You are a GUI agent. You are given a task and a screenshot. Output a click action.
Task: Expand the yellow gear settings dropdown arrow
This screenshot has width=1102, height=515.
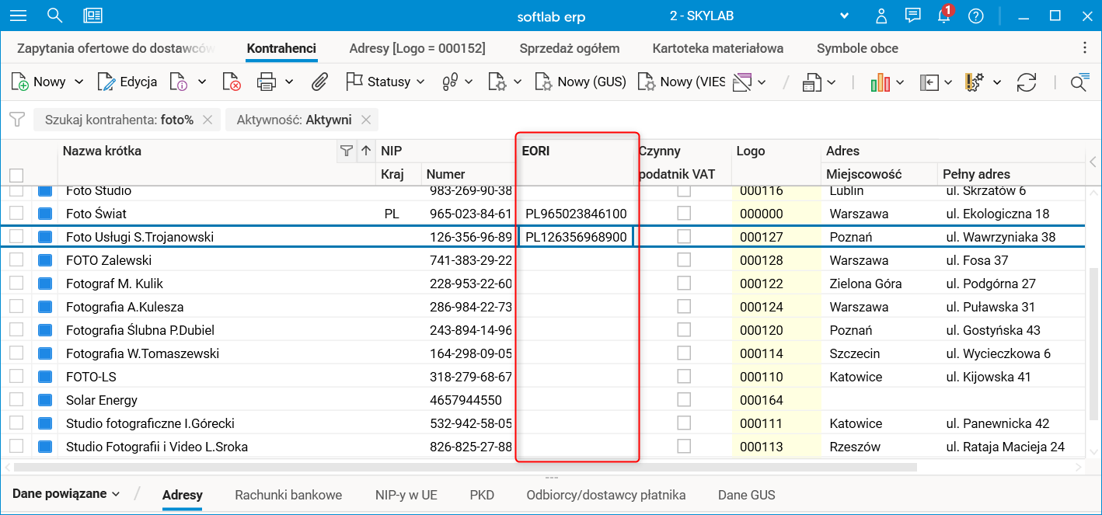997,82
